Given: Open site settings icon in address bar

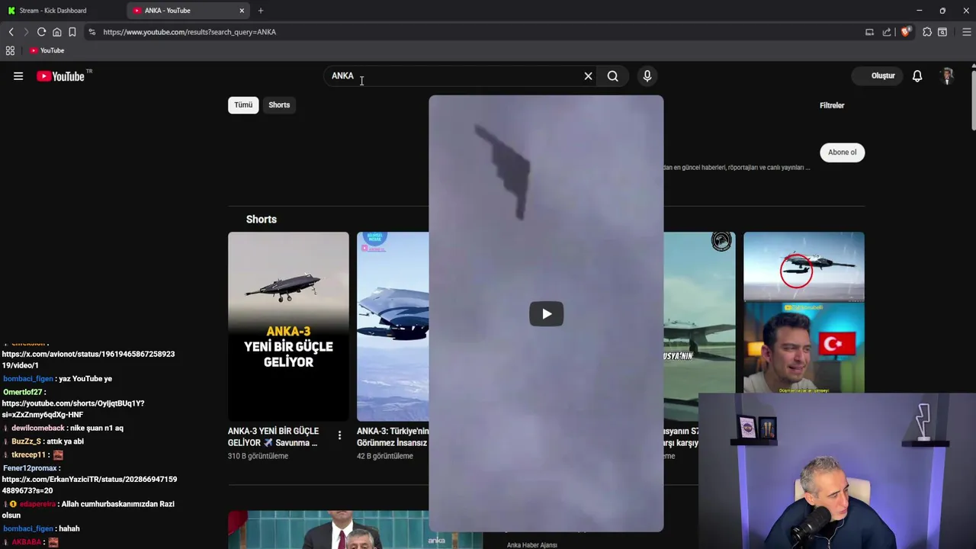Looking at the screenshot, I should pyautogui.click(x=91, y=32).
